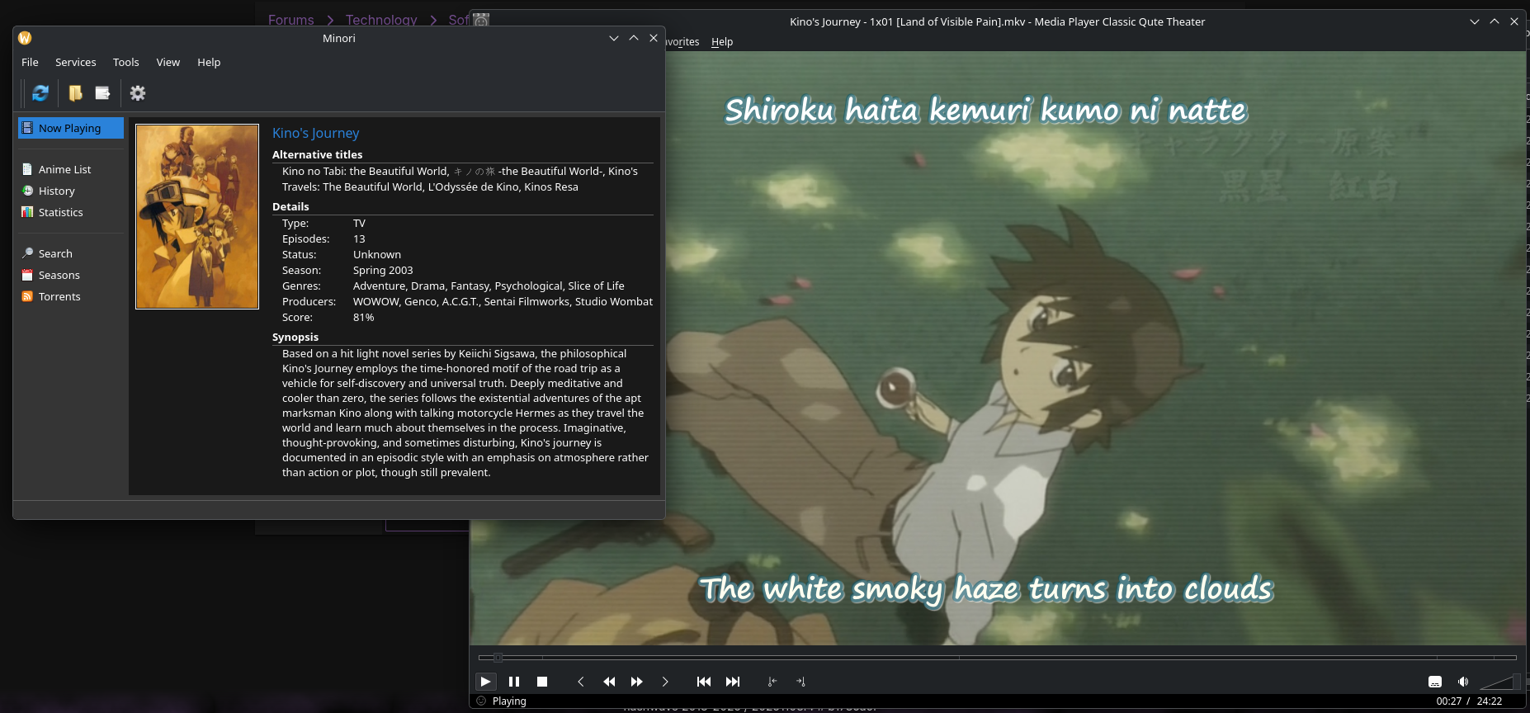Click the Play button in media player
The height and width of the screenshot is (713, 1530).
click(x=485, y=682)
